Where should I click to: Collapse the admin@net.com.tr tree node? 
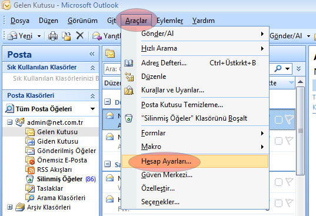(9, 122)
